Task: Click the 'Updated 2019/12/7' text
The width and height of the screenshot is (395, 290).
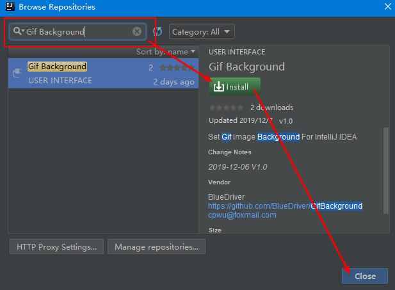Action: [x=241, y=120]
